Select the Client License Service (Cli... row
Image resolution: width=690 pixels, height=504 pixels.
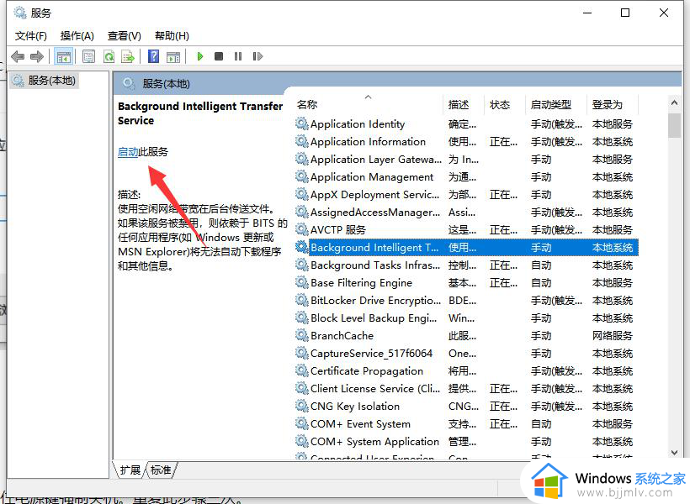pyautogui.click(x=466, y=388)
